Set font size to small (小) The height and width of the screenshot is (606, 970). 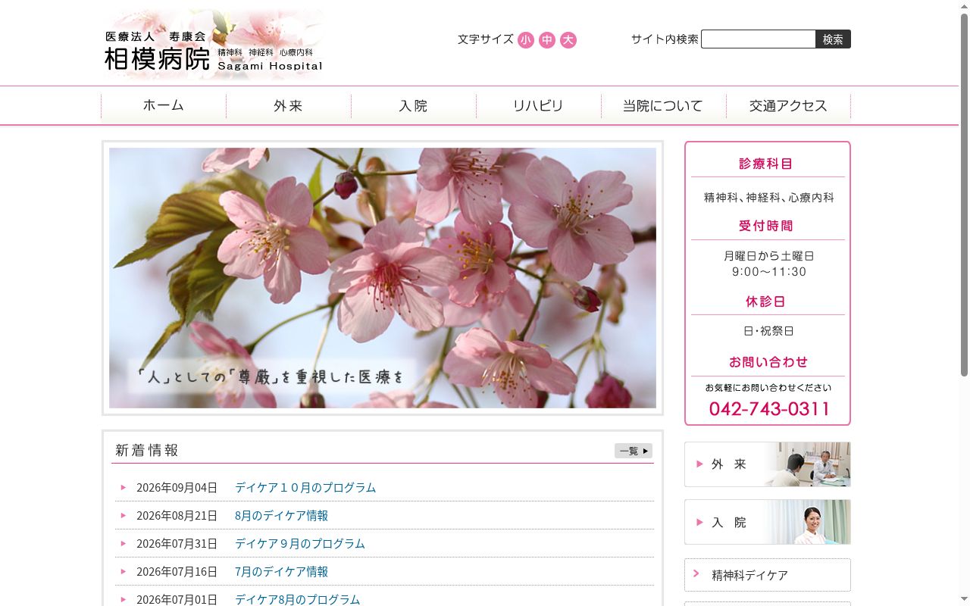(526, 40)
